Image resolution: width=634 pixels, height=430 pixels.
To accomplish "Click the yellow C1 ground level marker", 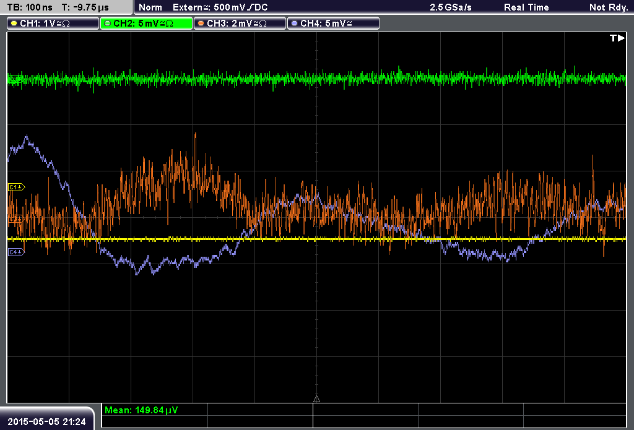I will [17, 187].
